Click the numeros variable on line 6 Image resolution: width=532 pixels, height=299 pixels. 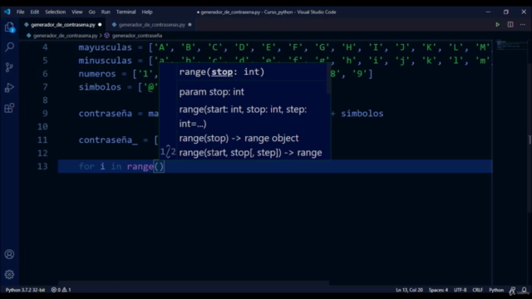[97, 74]
